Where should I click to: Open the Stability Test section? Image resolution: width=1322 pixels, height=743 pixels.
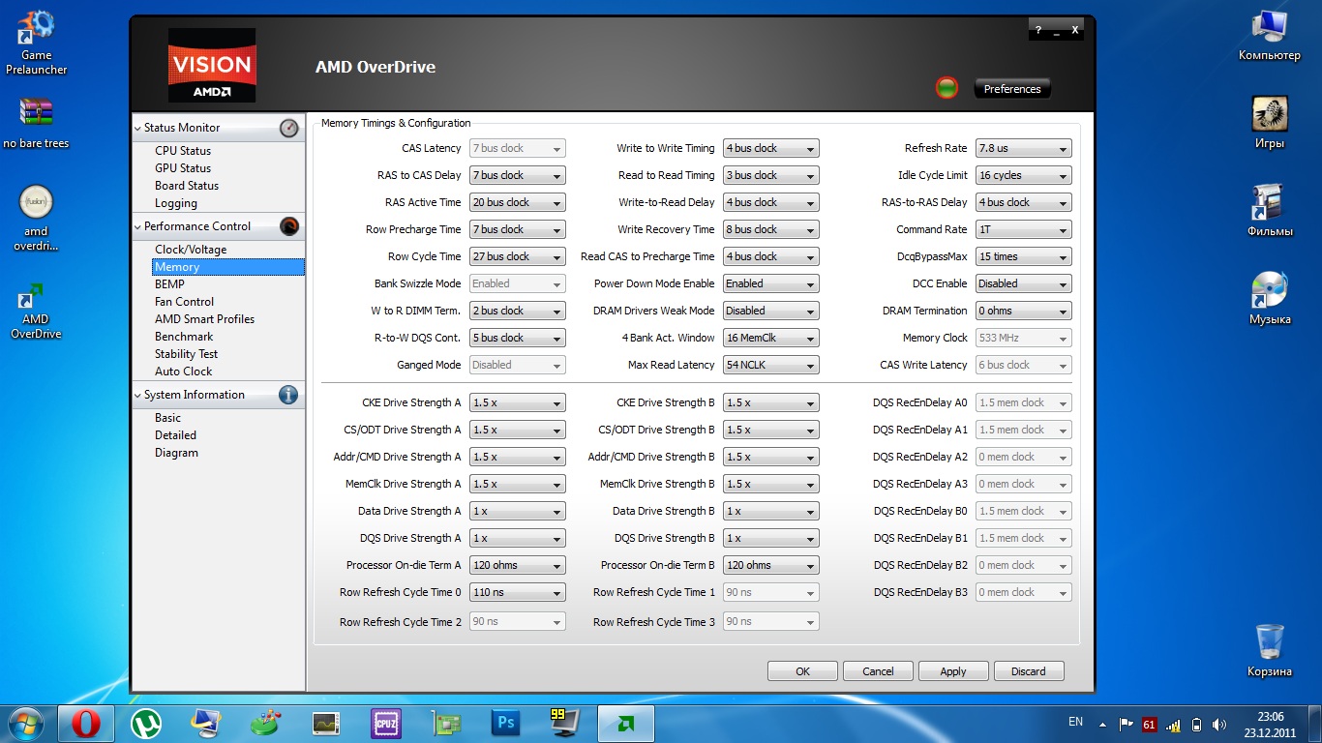[186, 354]
